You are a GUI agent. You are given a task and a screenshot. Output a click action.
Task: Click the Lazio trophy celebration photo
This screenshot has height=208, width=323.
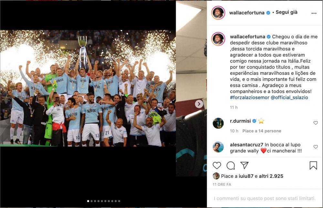coord(88,88)
